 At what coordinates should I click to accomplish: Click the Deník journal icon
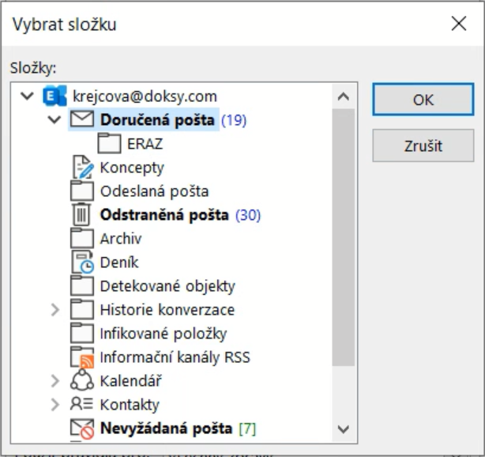(82, 262)
